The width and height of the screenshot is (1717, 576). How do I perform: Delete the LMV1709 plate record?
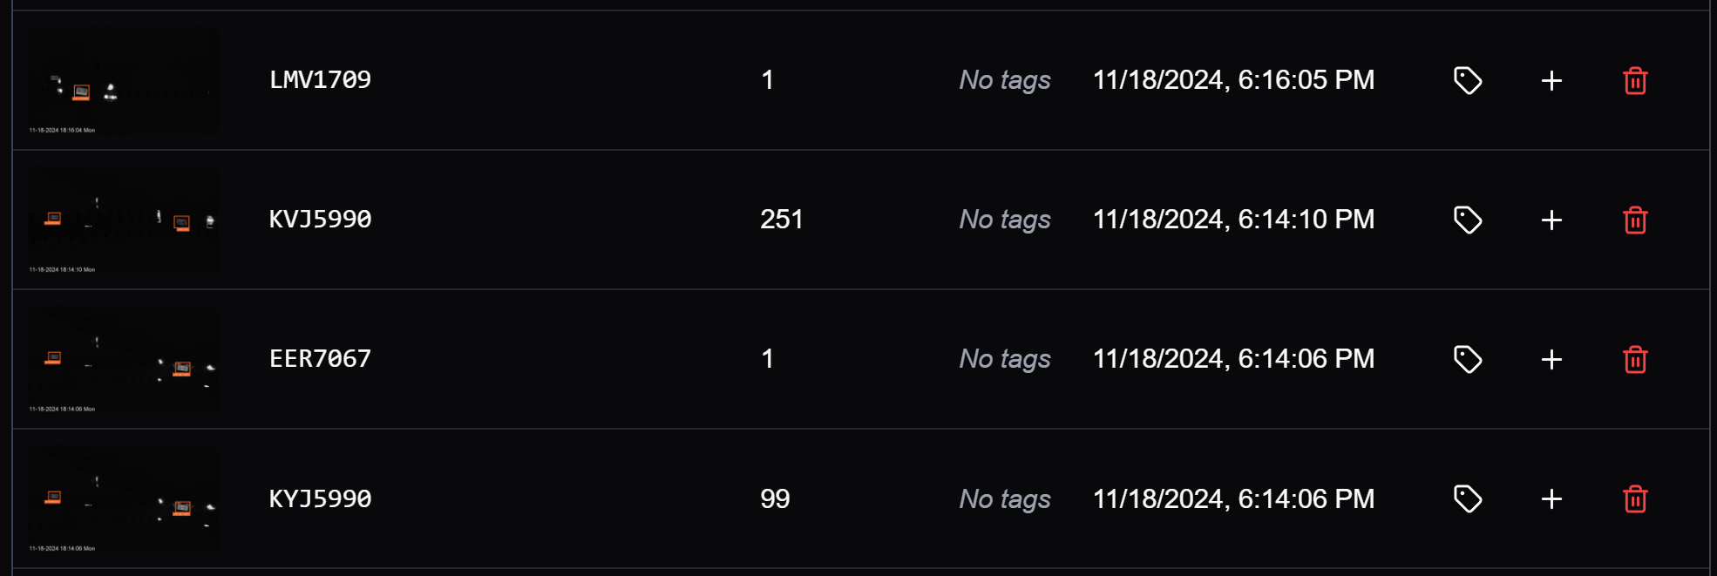(x=1635, y=81)
